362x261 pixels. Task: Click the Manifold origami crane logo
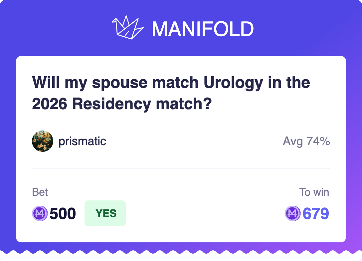[x=127, y=27]
